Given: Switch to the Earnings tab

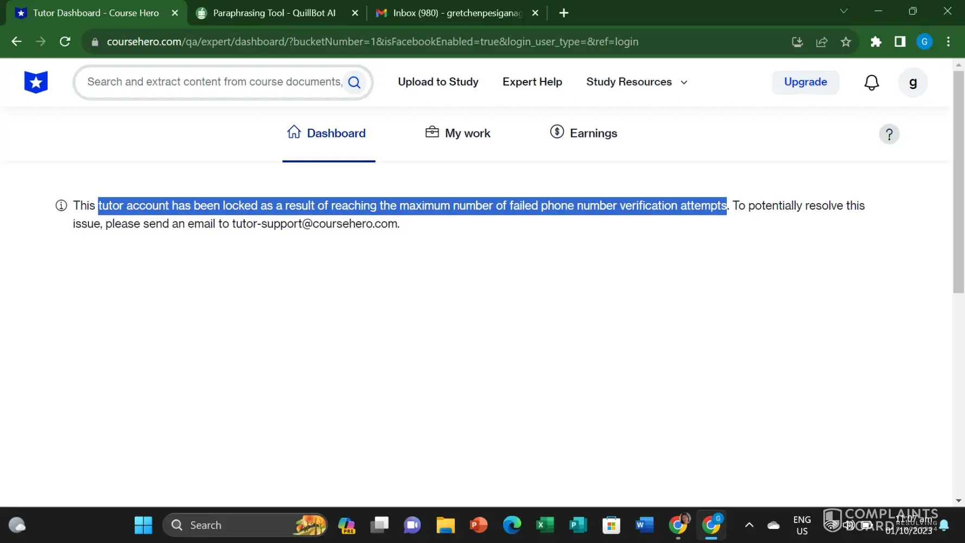Looking at the screenshot, I should [583, 133].
